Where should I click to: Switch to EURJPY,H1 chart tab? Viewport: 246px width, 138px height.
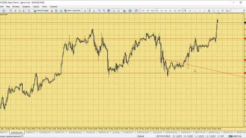[31, 133]
